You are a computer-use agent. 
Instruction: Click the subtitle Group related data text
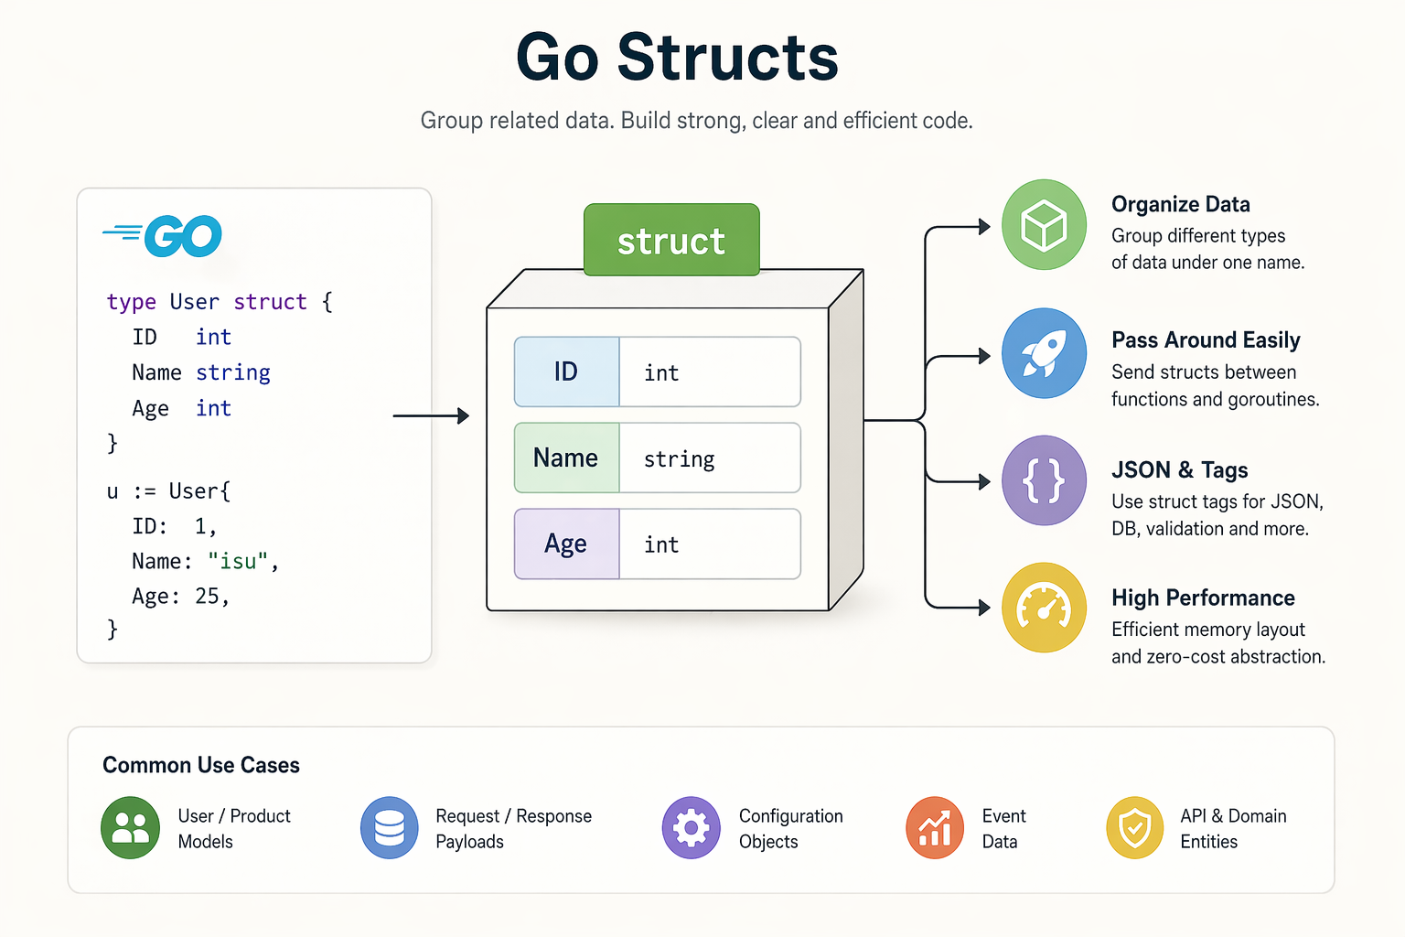[x=696, y=121]
